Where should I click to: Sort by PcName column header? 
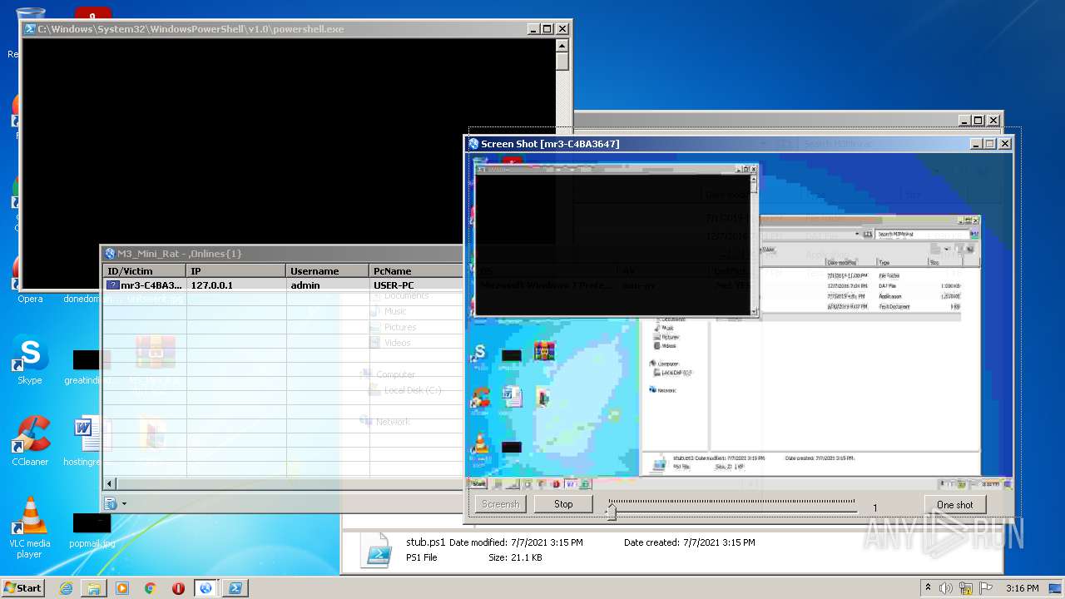(416, 271)
